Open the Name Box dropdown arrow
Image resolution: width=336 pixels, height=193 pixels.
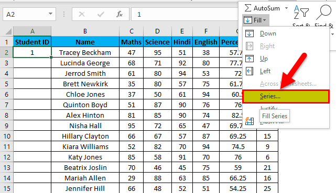point(50,14)
